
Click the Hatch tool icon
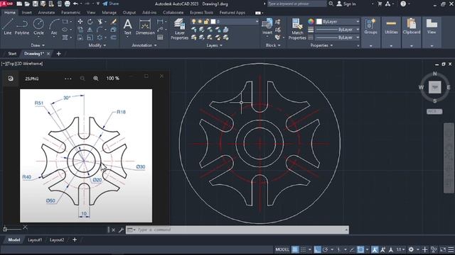[65, 38]
